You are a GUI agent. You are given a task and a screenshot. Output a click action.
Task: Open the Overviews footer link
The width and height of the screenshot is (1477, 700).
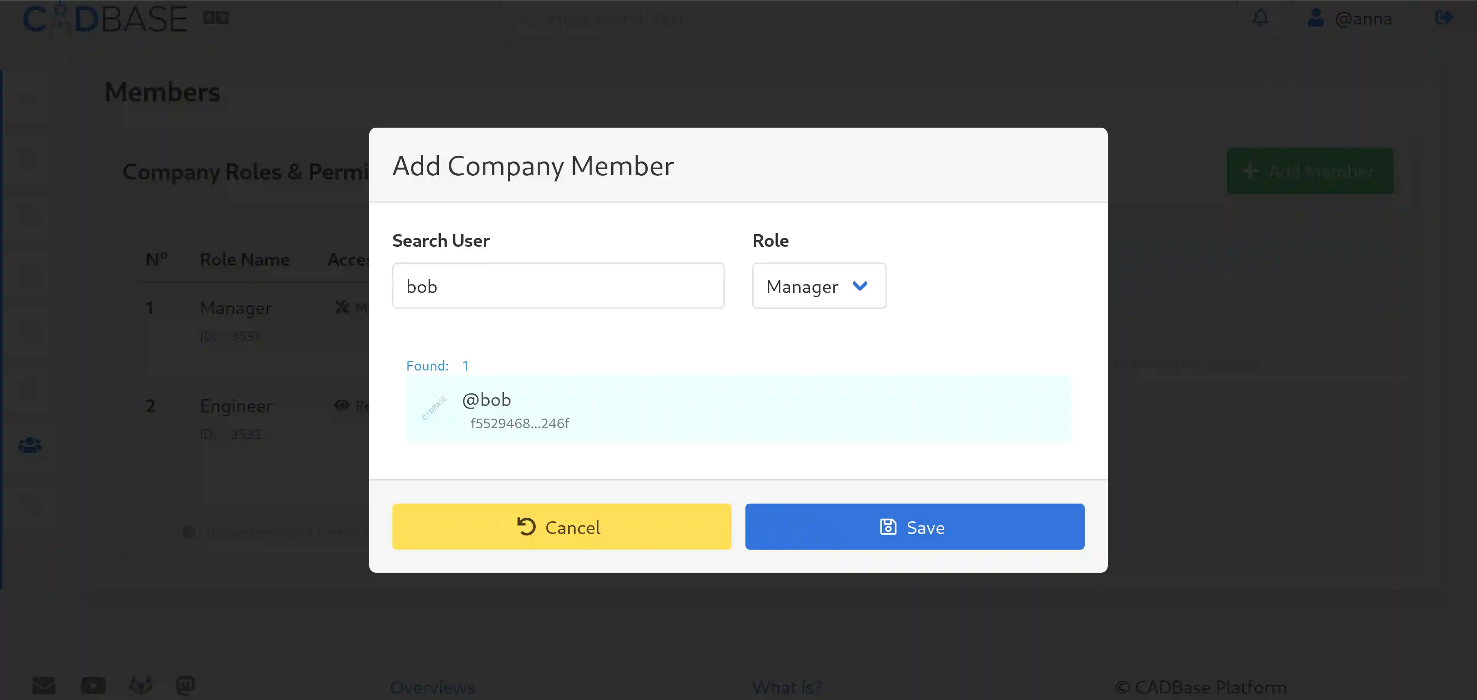[433, 687]
